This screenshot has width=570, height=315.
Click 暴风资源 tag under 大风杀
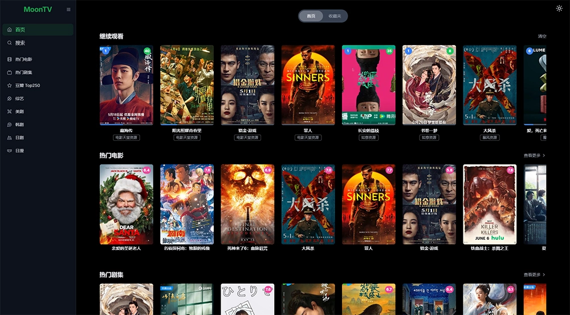(x=490, y=138)
